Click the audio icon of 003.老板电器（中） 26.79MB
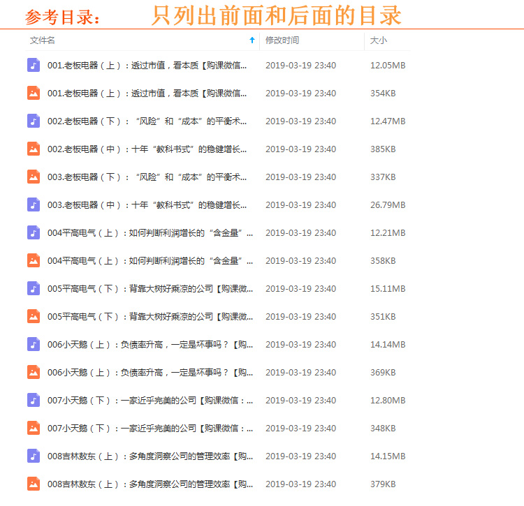This screenshot has height=506, width=524. click(x=33, y=205)
